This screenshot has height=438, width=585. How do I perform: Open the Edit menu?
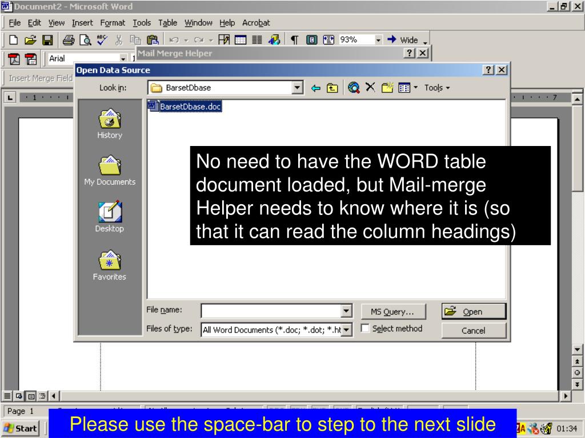tap(34, 23)
